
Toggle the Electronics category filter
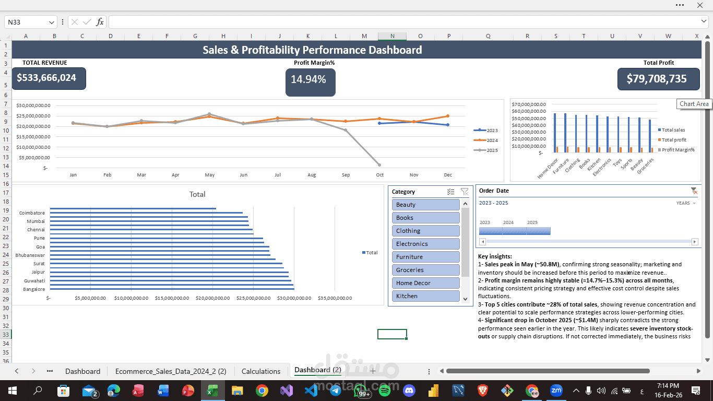(425, 243)
